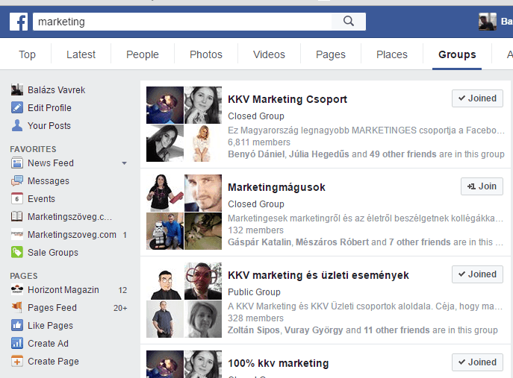This screenshot has width=513, height=378.
Task: Click the Edit Profile pencil icon
Action: [x=17, y=107]
